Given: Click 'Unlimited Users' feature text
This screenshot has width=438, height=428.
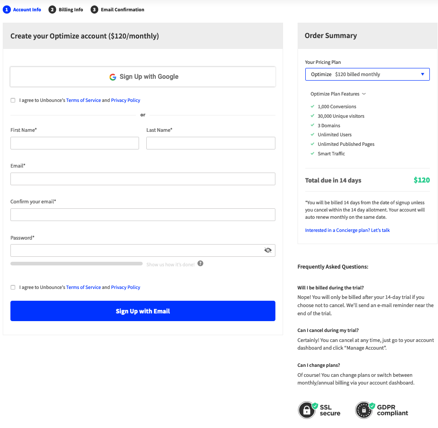Looking at the screenshot, I should point(334,135).
